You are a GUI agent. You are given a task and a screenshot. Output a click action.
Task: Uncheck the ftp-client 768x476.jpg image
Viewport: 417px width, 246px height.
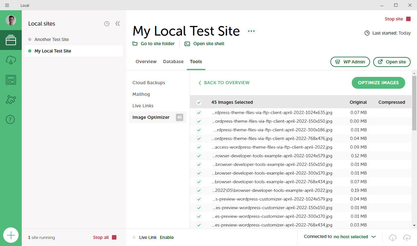point(199,139)
